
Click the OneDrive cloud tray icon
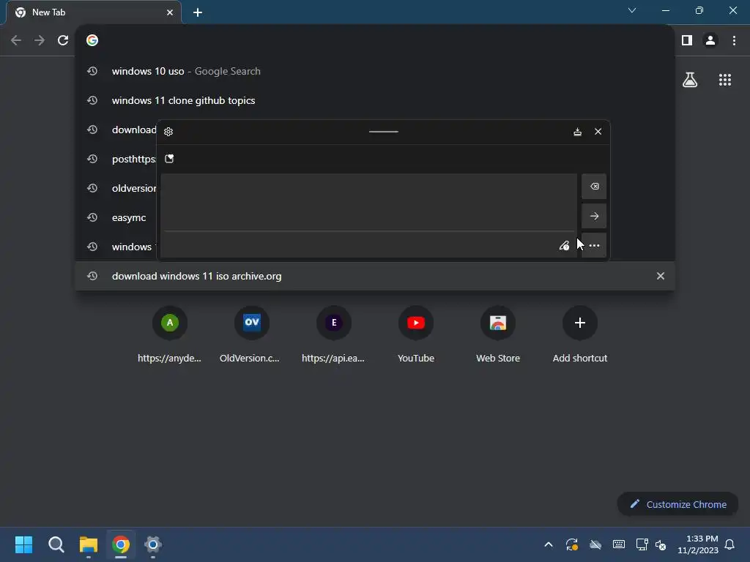(595, 544)
